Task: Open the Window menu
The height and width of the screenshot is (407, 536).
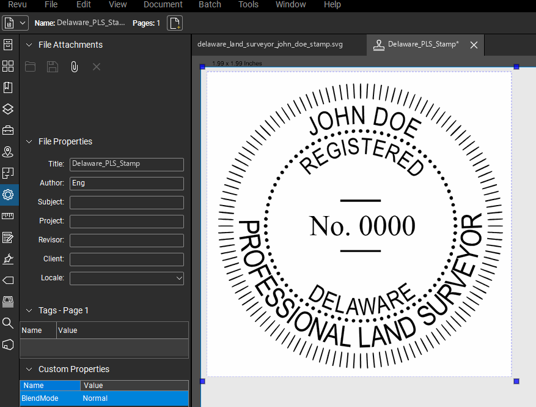Action: tap(290, 4)
